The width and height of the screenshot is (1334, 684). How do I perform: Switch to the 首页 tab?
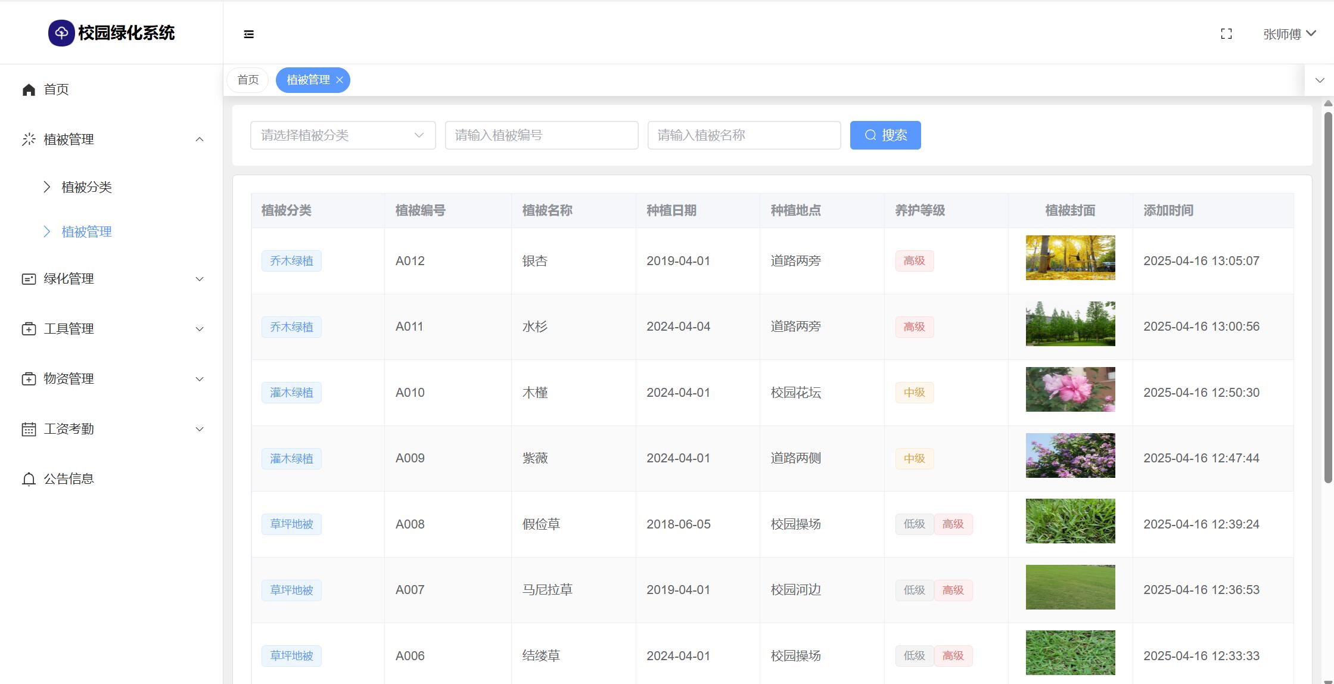point(248,80)
